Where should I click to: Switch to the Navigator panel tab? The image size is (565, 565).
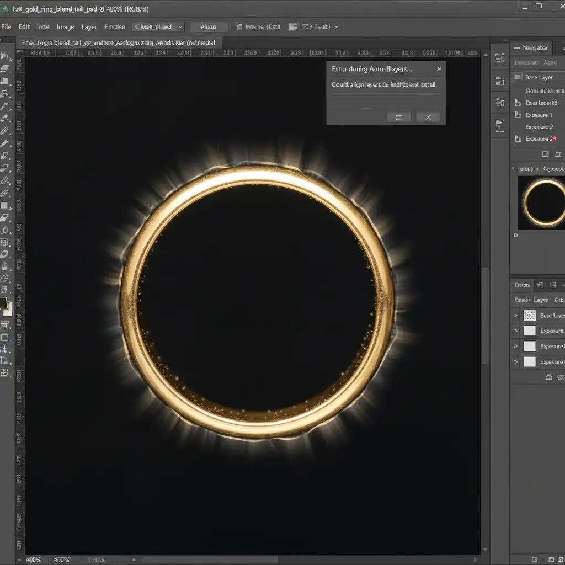click(535, 48)
